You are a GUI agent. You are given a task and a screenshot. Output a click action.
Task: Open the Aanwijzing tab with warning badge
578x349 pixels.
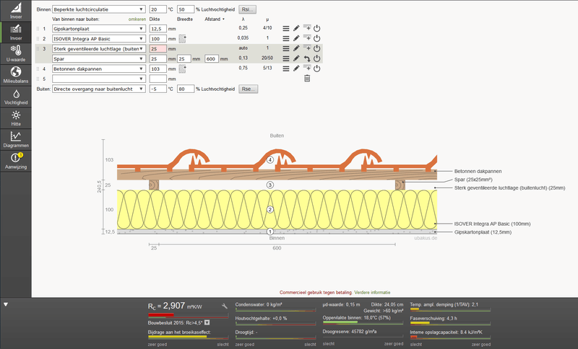pos(16,161)
